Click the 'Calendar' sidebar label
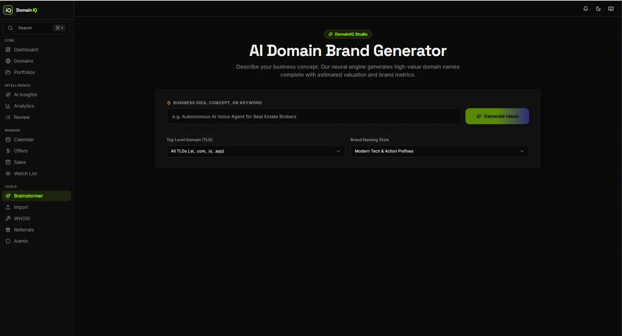The width and height of the screenshot is (622, 336). [x=24, y=140]
